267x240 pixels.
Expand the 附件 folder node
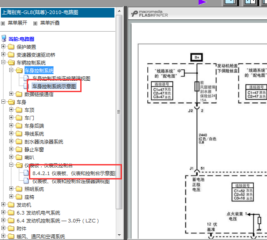click(x=3, y=228)
